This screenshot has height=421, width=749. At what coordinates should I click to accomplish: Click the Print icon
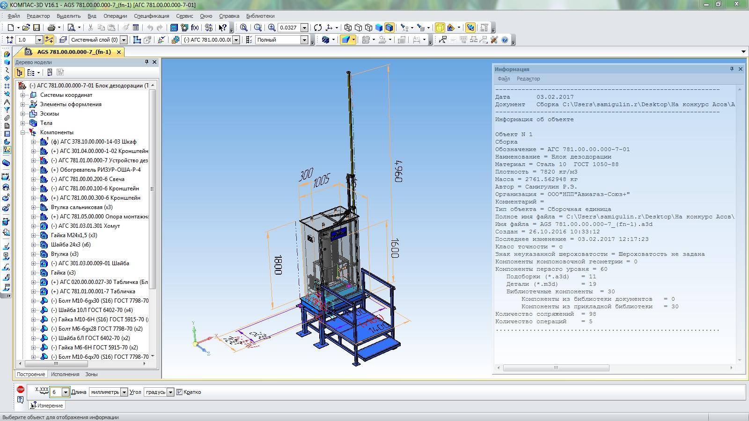tap(51, 28)
